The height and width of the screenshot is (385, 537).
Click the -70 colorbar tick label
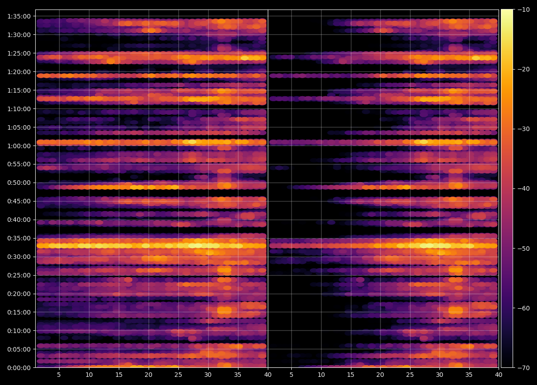[523, 368]
